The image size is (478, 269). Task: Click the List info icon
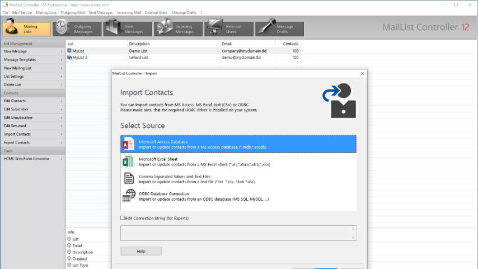(69, 239)
